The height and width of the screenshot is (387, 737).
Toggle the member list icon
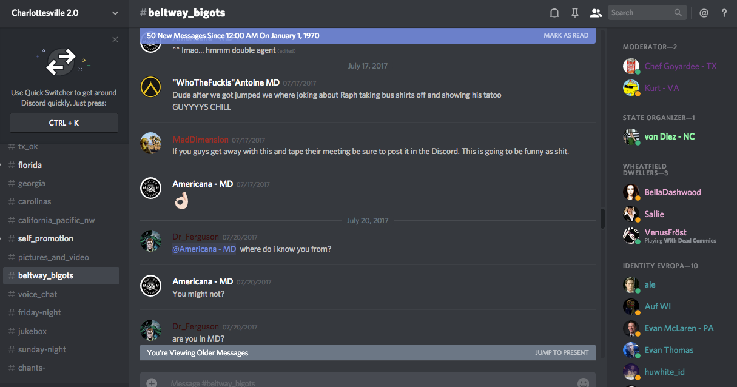click(x=596, y=13)
